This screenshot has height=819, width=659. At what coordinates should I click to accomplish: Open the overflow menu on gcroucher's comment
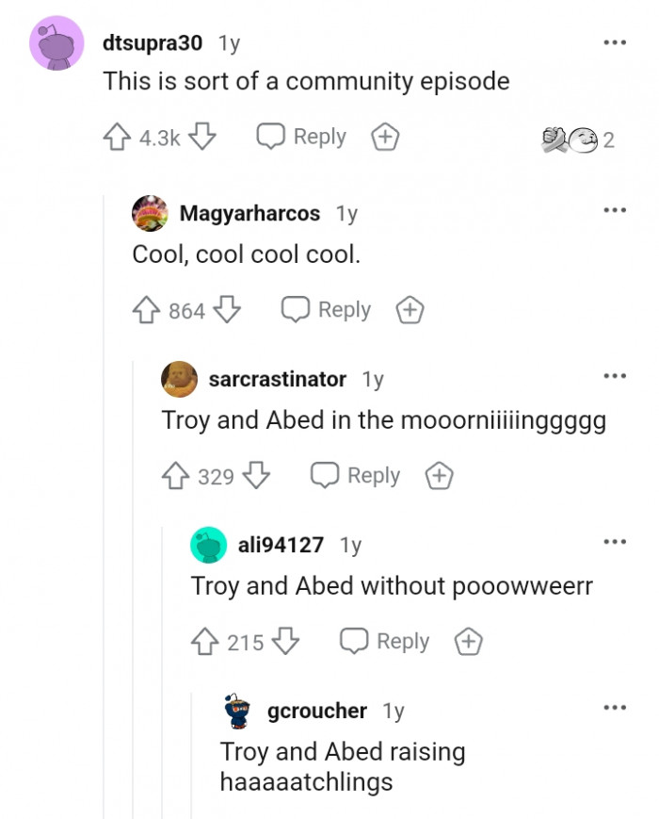pyautogui.click(x=614, y=706)
